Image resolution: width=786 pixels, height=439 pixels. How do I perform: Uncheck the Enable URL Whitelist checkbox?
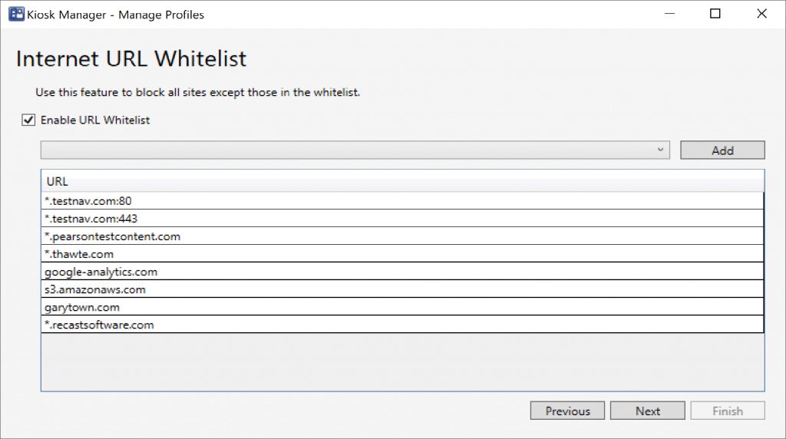[29, 120]
